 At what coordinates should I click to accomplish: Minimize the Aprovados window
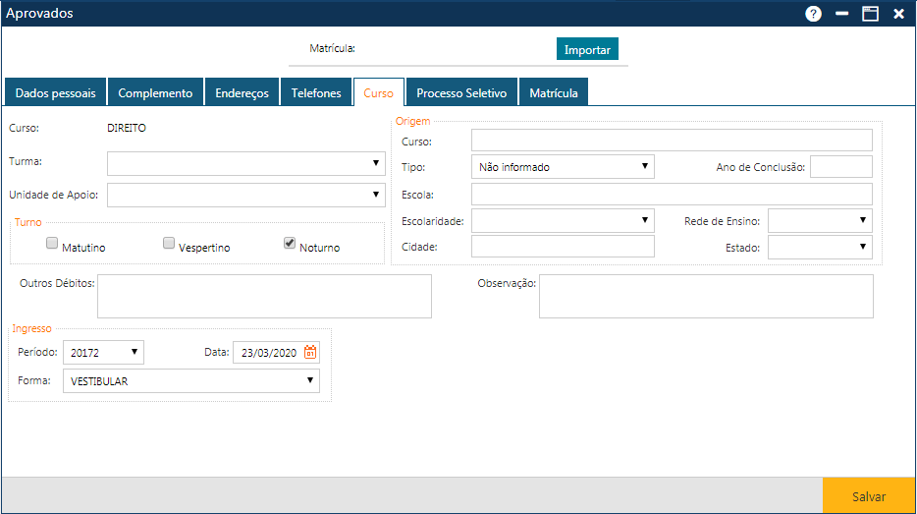click(x=841, y=14)
